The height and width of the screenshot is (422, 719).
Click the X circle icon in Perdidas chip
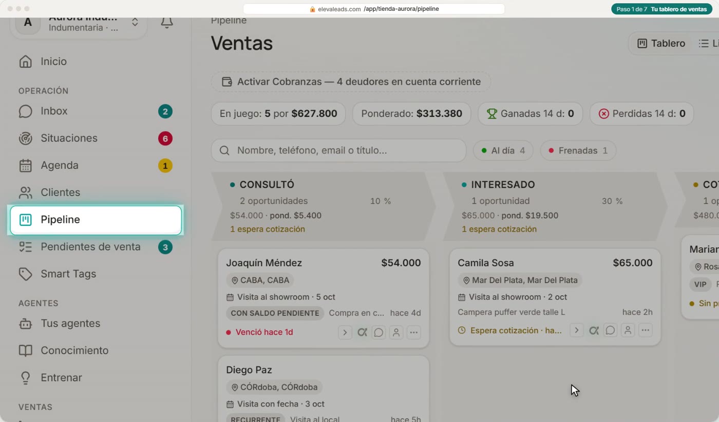pyautogui.click(x=604, y=114)
